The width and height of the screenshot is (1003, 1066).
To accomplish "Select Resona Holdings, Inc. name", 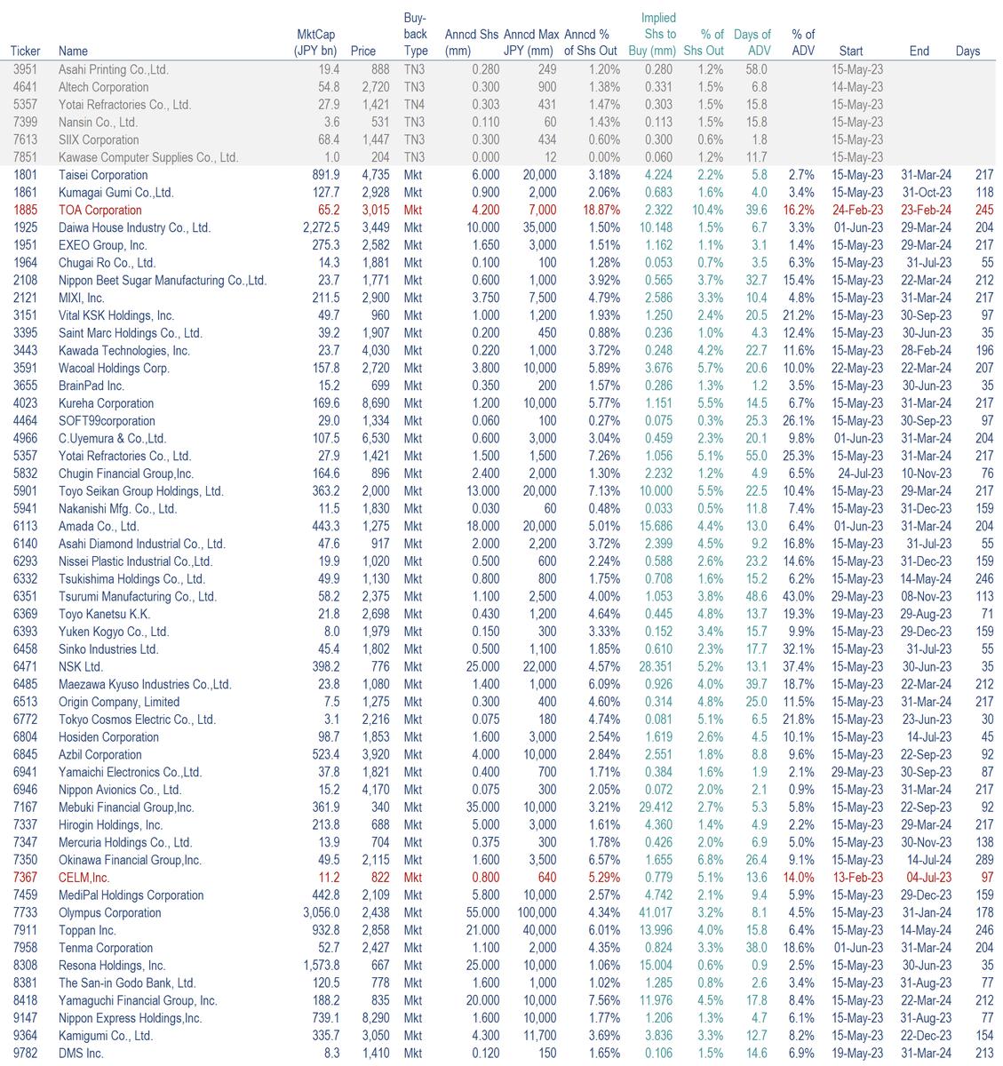I will 112,967.
